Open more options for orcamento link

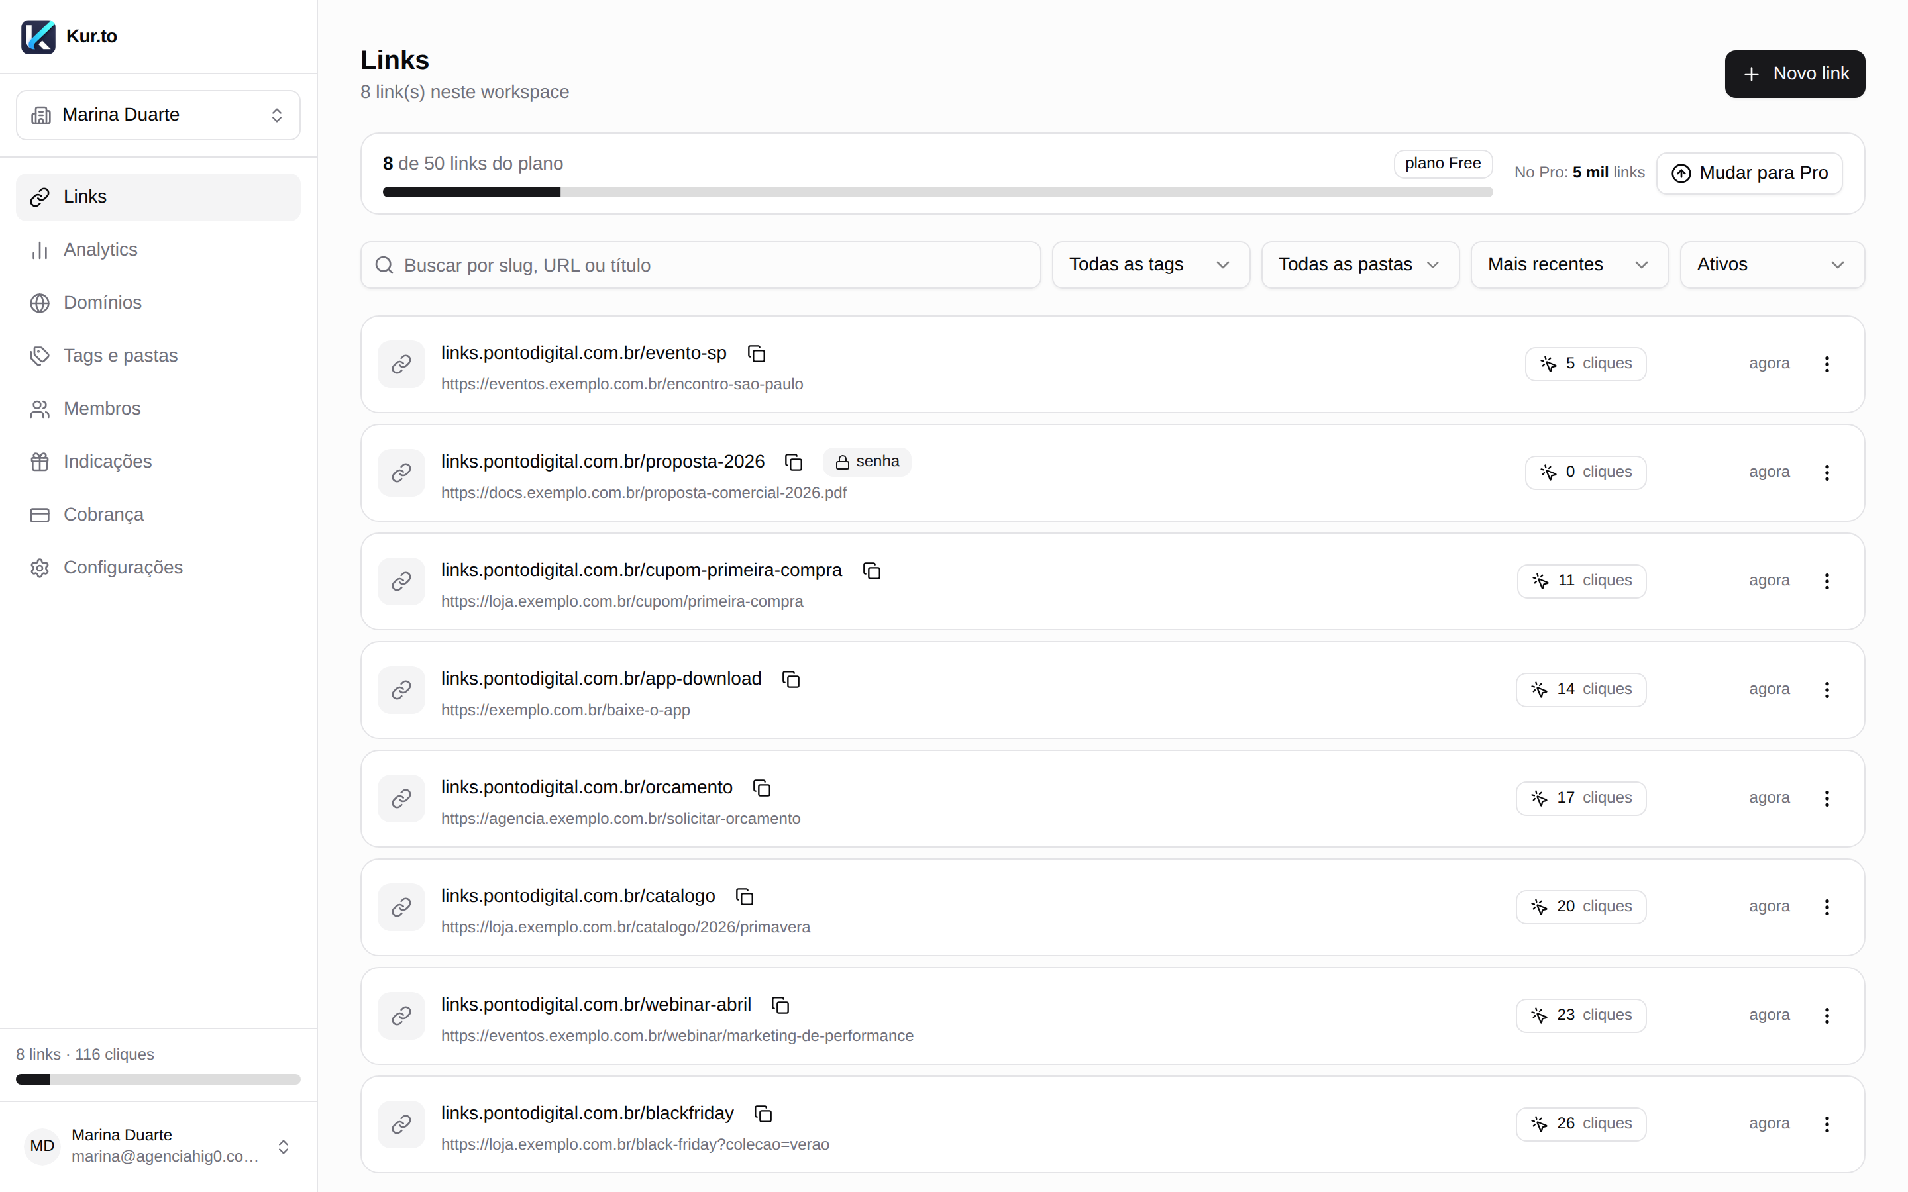1827,799
